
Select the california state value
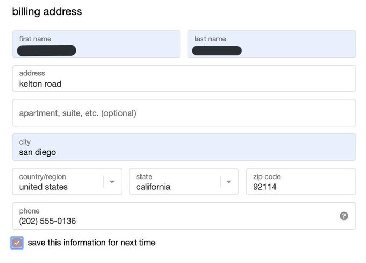pos(153,187)
